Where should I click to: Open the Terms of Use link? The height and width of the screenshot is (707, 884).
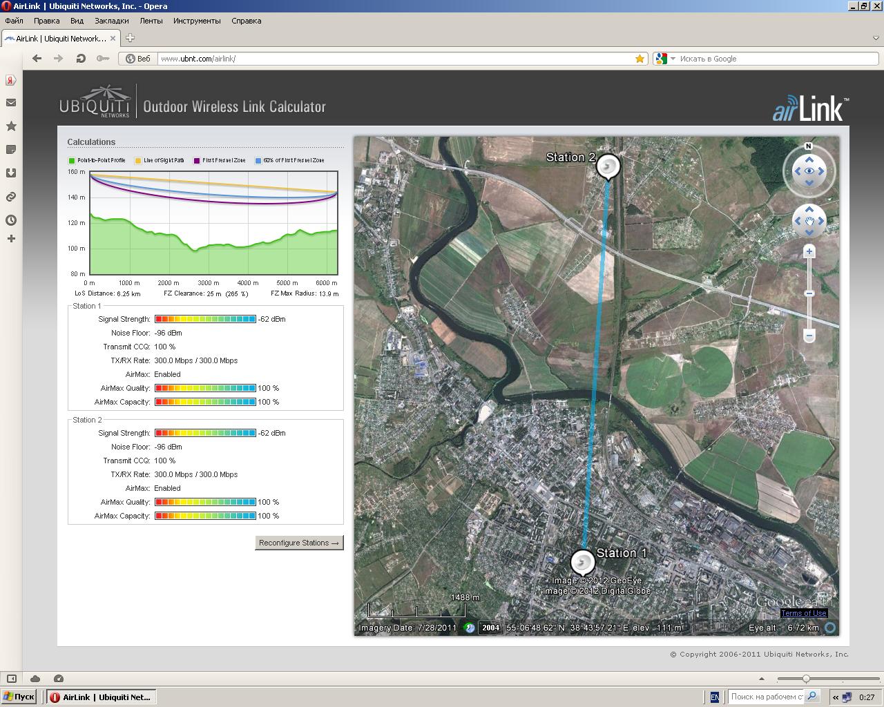[x=803, y=613]
